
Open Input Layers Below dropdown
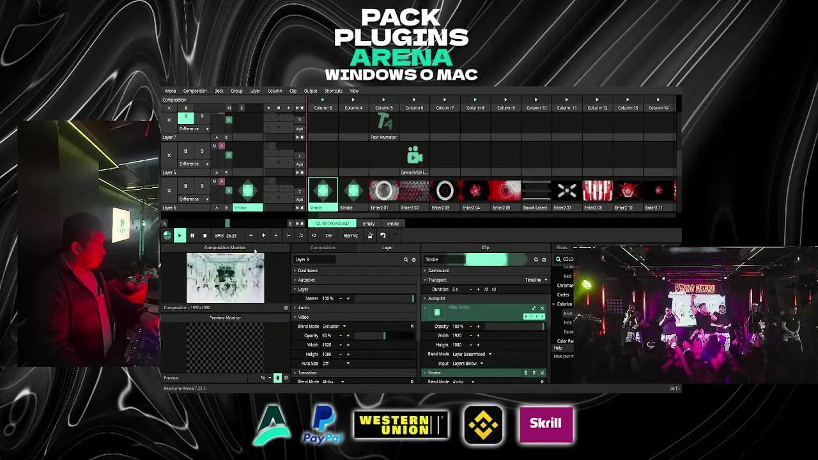click(x=468, y=364)
